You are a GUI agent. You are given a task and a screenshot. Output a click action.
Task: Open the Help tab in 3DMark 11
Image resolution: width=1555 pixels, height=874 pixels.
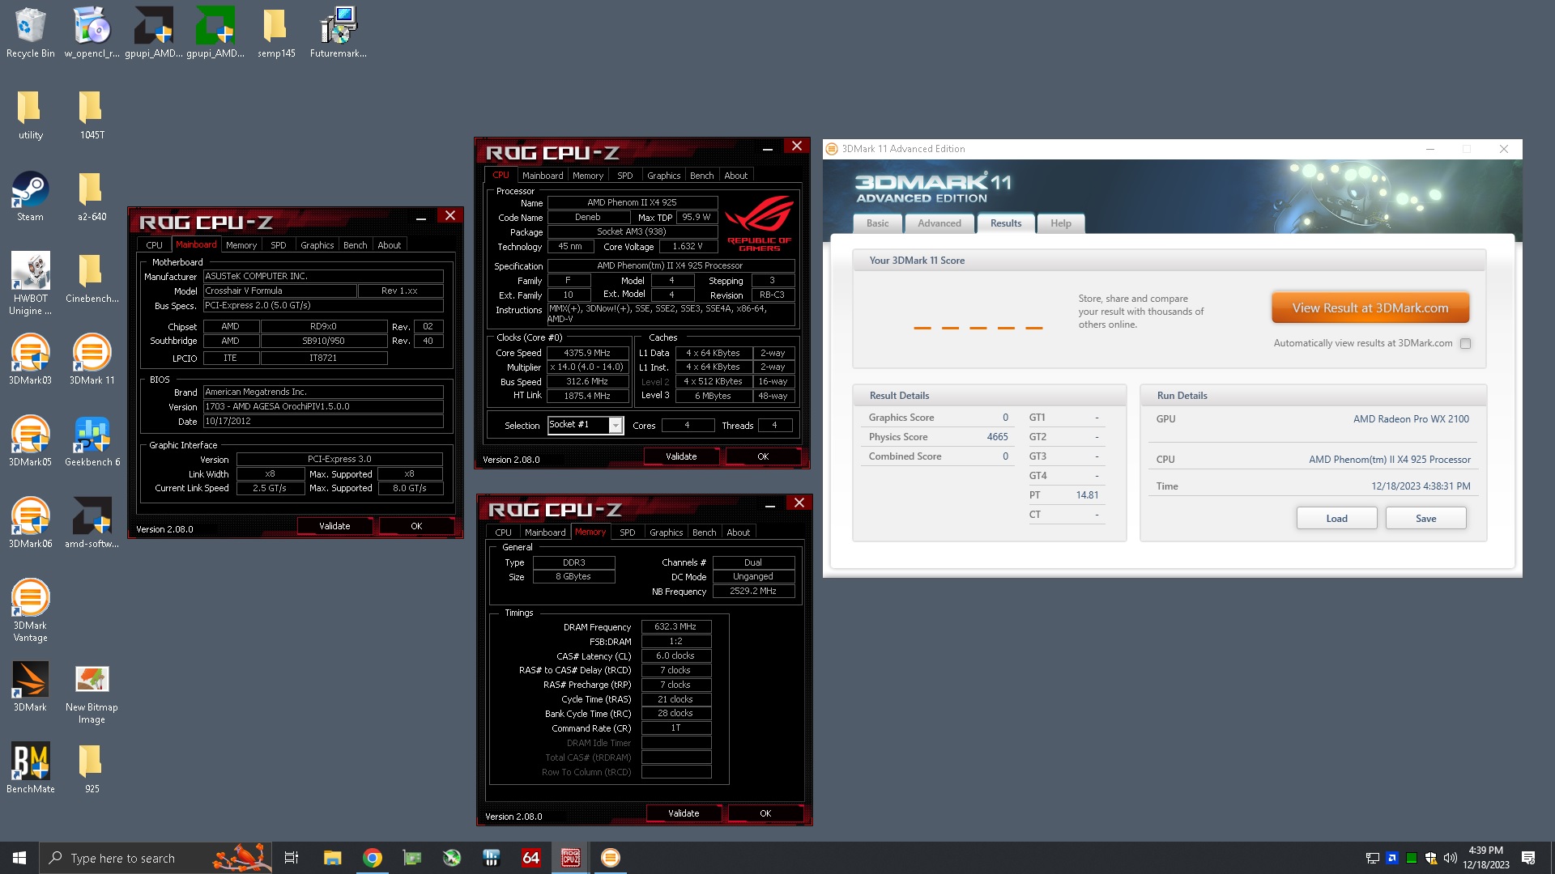(x=1061, y=223)
